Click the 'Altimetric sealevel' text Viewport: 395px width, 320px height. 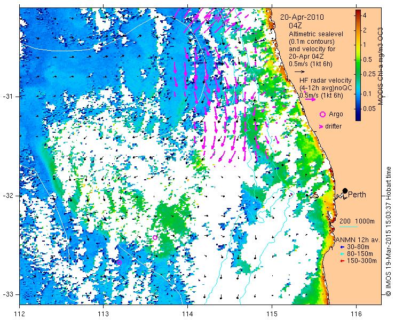click(x=316, y=34)
